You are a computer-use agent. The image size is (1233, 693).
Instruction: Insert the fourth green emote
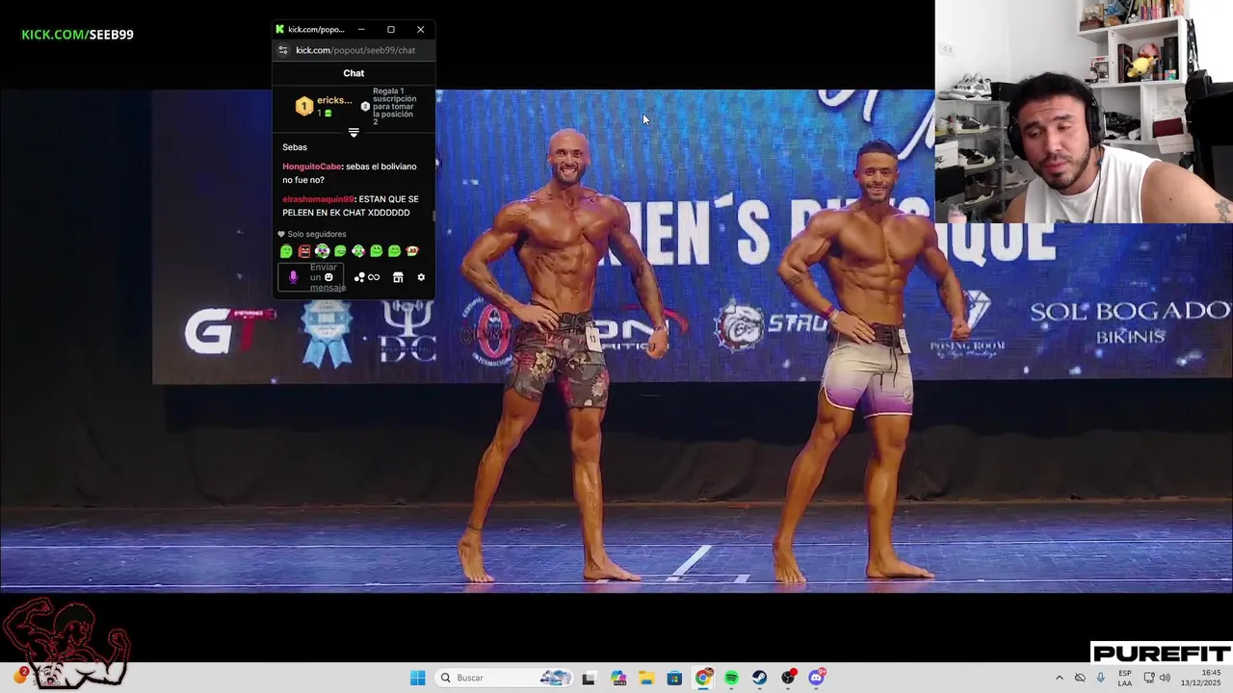click(340, 251)
